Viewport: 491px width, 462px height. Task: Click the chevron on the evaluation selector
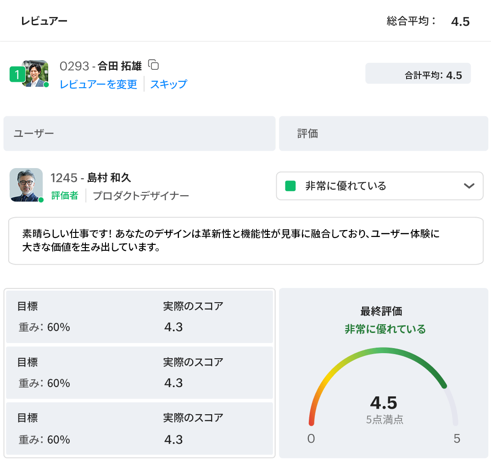[469, 186]
